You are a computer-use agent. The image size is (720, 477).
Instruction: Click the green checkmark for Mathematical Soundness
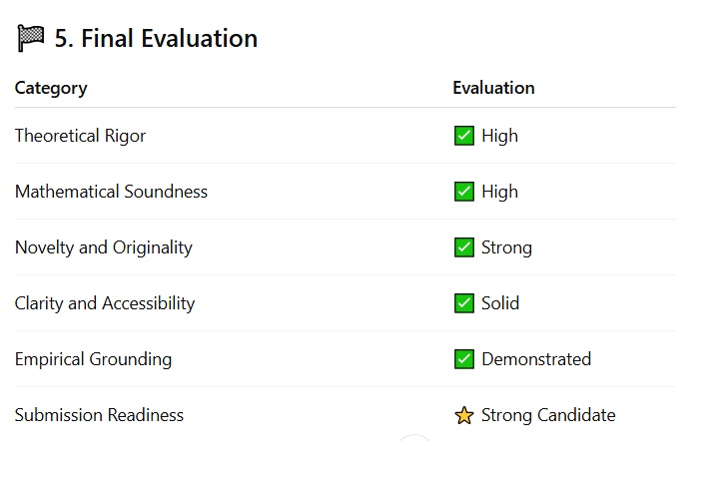point(464,192)
